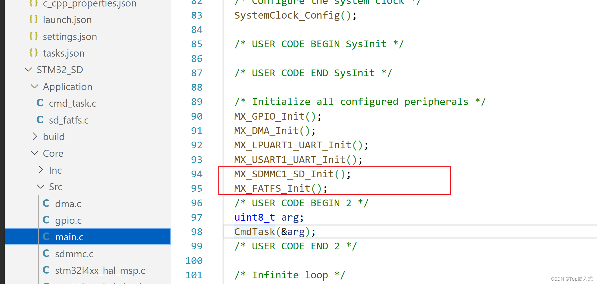Click the USER CODE END SysInit comment
The image size is (597, 284).
click(x=313, y=73)
